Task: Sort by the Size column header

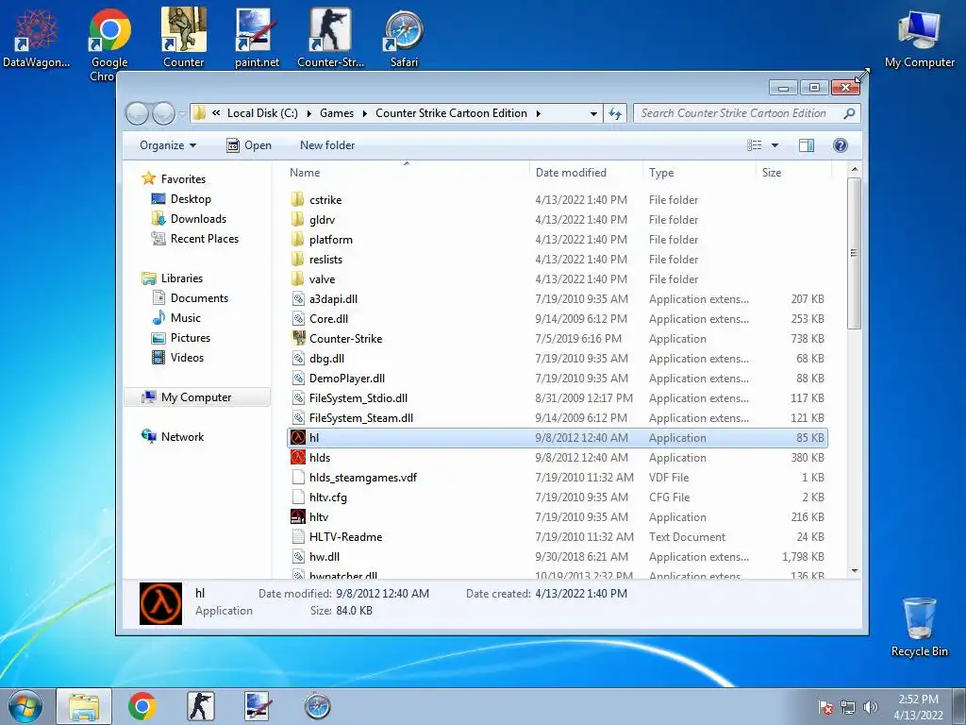Action: coord(793,173)
